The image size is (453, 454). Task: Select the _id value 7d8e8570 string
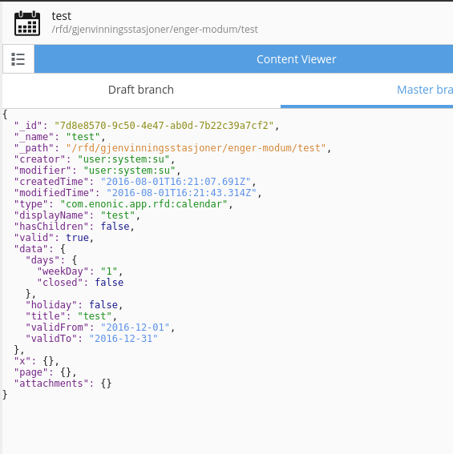coord(164,126)
